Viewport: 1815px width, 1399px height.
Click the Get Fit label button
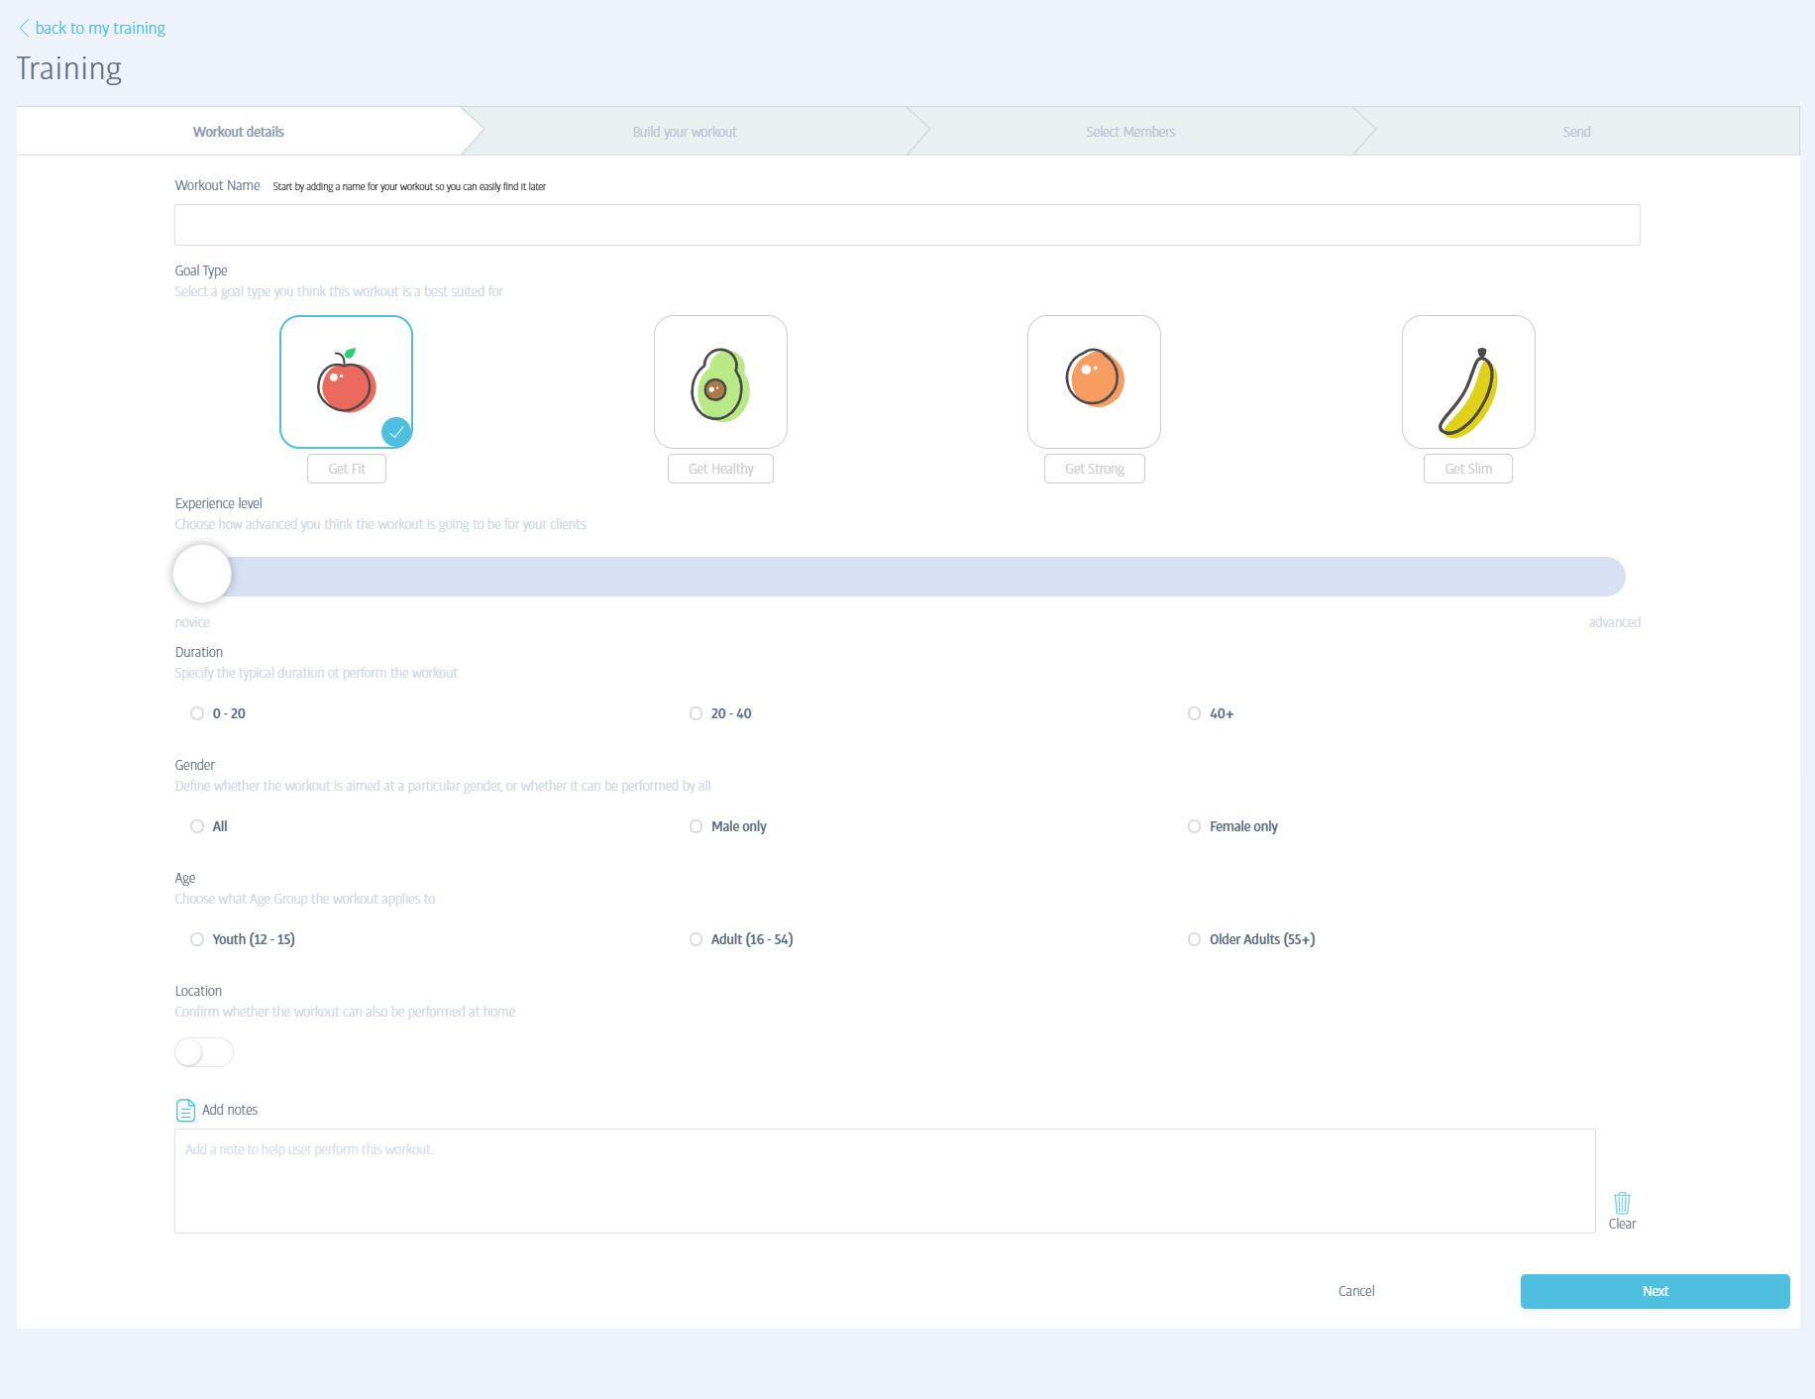point(347,469)
